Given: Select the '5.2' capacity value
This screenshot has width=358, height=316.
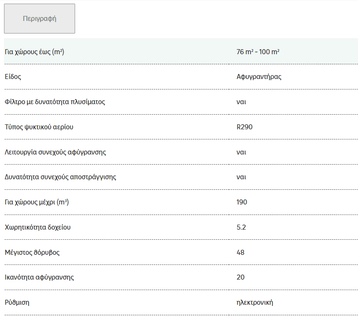Looking at the screenshot, I should coord(241,227).
